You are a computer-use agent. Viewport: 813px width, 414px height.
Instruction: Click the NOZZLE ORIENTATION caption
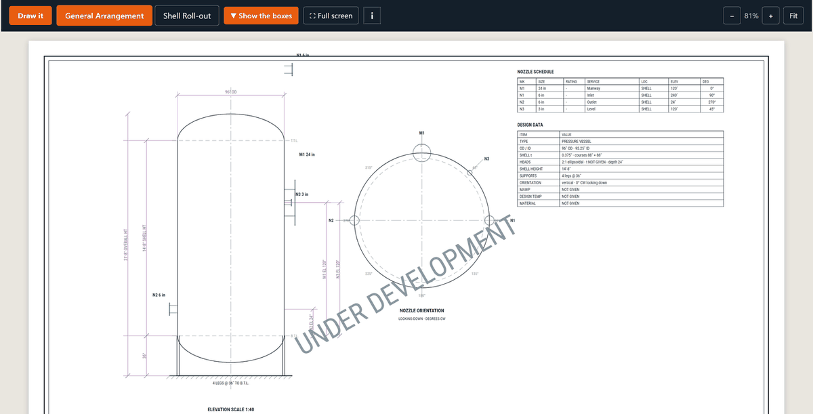pos(422,310)
